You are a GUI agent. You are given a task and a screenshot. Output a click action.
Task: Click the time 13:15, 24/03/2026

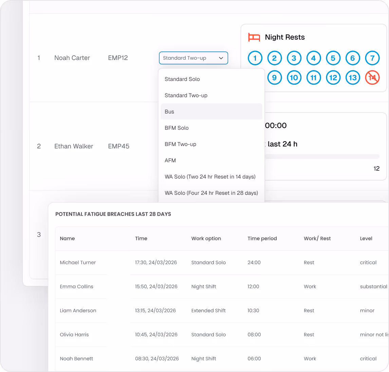click(x=155, y=311)
